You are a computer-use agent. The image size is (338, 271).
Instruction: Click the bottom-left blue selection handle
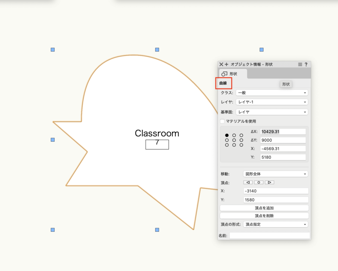click(52, 230)
